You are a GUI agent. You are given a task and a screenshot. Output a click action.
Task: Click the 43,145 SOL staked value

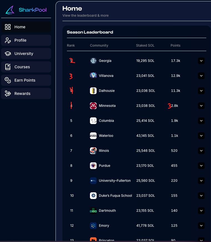145,135
